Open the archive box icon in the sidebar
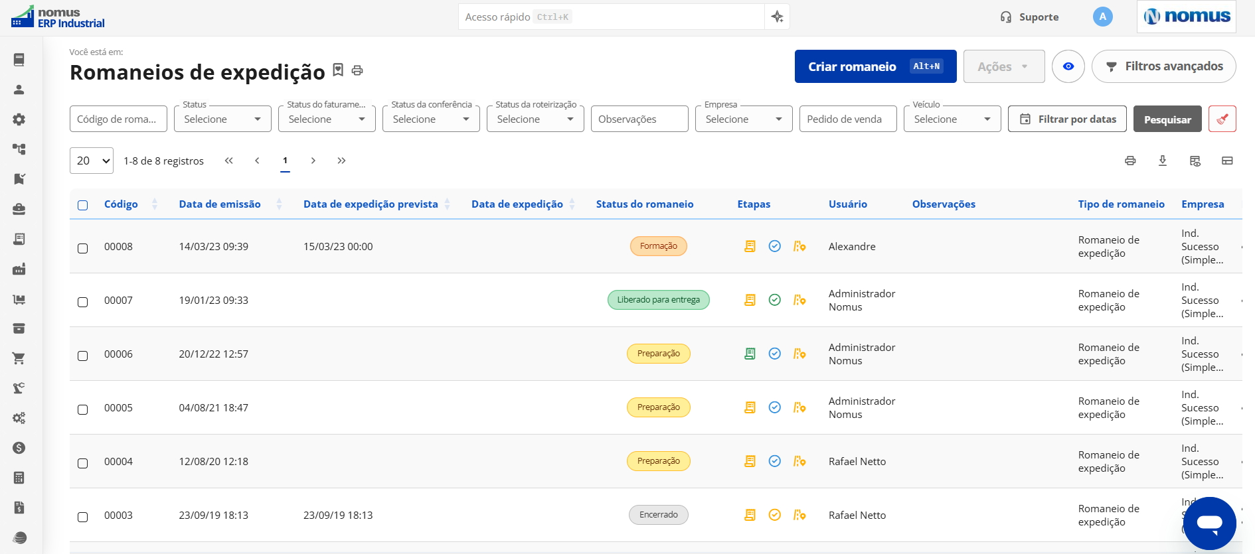 (19, 328)
